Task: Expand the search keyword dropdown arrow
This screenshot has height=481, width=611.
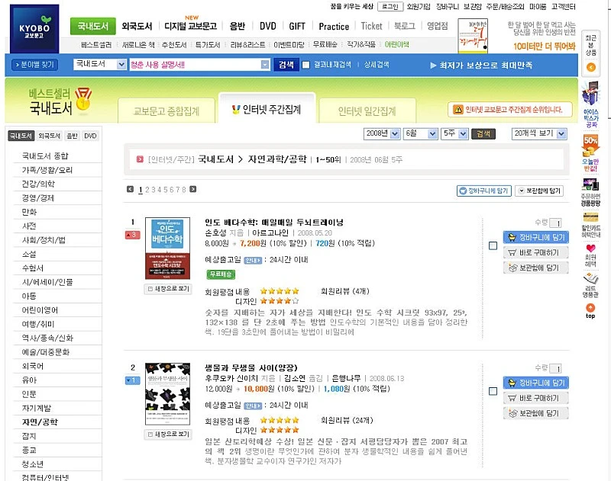Action: click(x=265, y=65)
